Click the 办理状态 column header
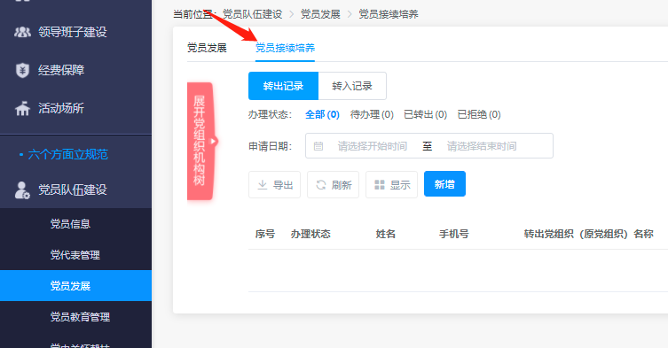 [310, 234]
